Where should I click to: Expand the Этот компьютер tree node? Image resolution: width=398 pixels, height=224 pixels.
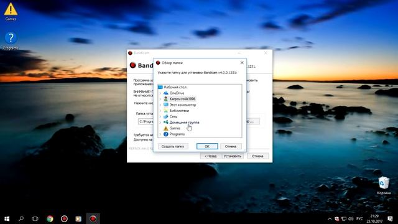(160, 105)
